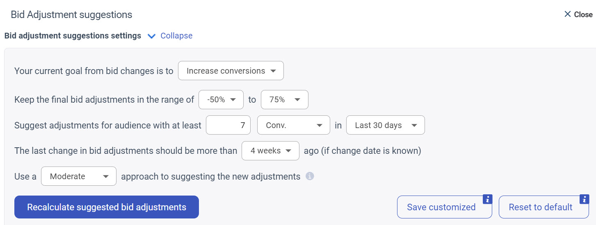The width and height of the screenshot is (596, 225).
Task: Click info icon next to approach setting
Action: pyautogui.click(x=310, y=176)
